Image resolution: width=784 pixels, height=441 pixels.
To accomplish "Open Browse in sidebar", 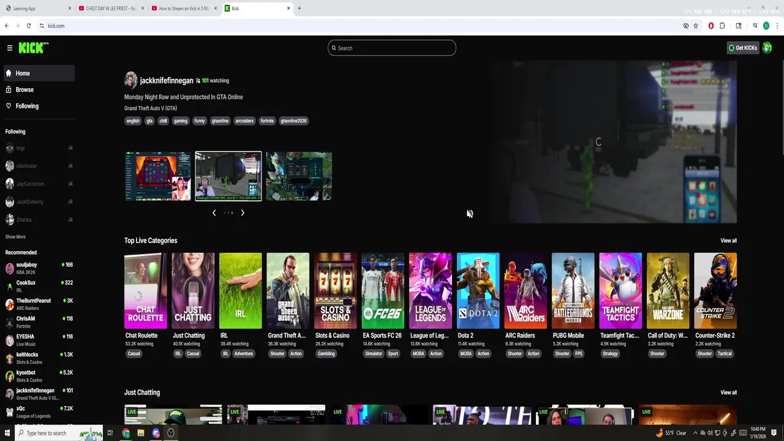I will pos(39,89).
